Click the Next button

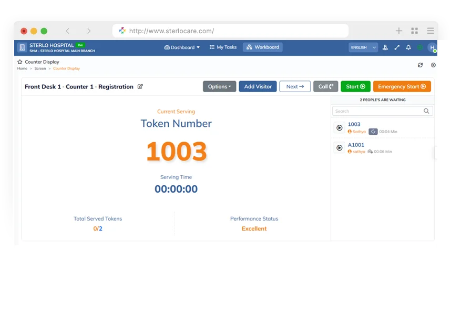[295, 86]
